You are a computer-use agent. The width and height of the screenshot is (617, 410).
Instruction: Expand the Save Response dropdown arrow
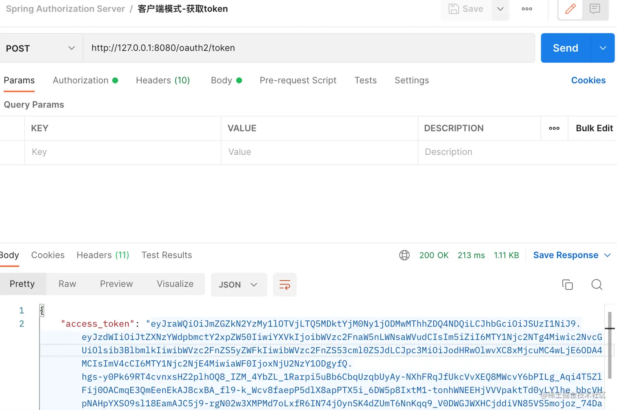point(607,255)
